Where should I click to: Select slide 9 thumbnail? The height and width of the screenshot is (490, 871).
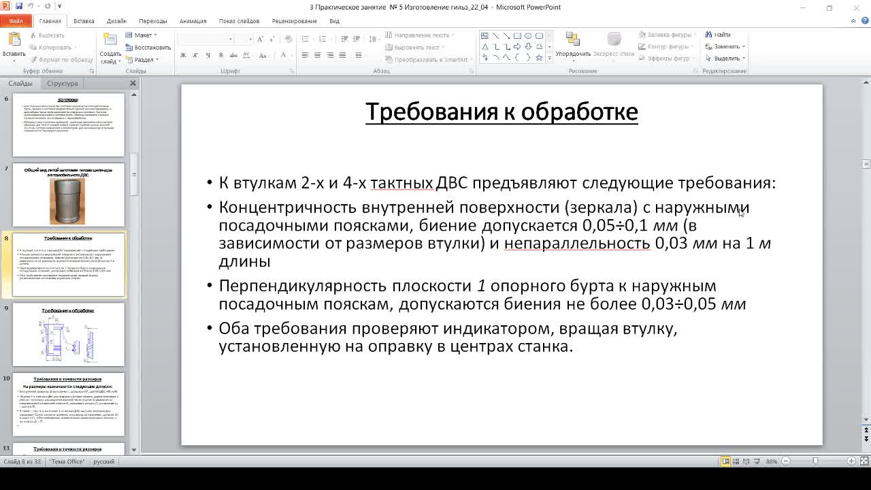point(69,335)
